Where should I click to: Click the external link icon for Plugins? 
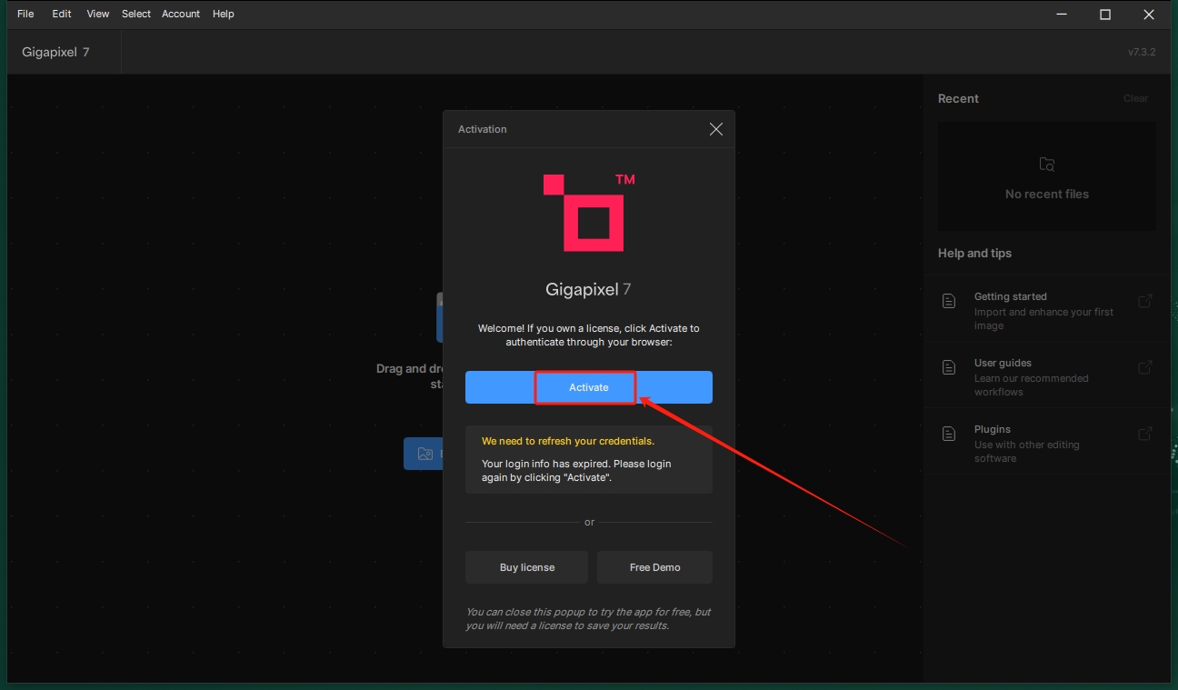pos(1145,434)
